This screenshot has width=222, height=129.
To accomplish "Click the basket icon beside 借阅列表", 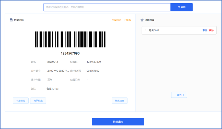I will (x=142, y=20).
